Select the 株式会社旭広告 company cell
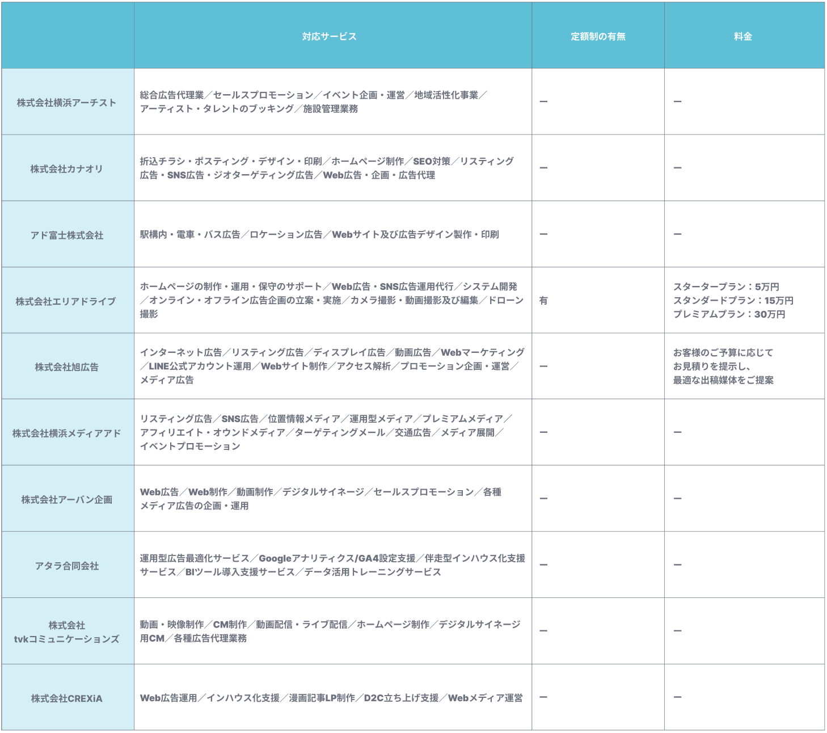The image size is (827, 733). pyautogui.click(x=67, y=367)
